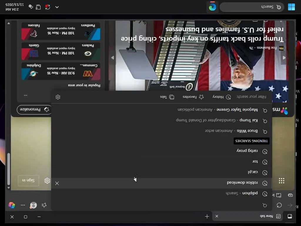Open Packers vs Giants game card
Screen dimensions: 301x226
point(61,51)
